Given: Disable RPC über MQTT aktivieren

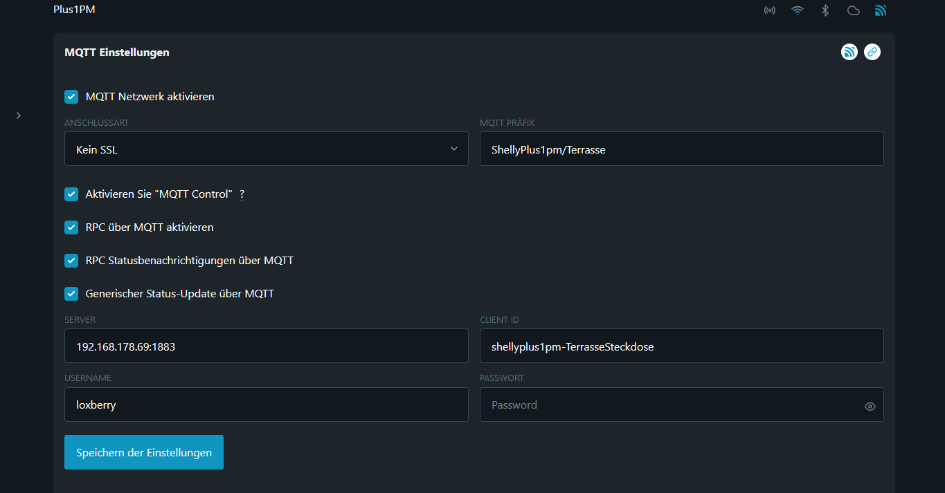Looking at the screenshot, I should click(x=71, y=227).
